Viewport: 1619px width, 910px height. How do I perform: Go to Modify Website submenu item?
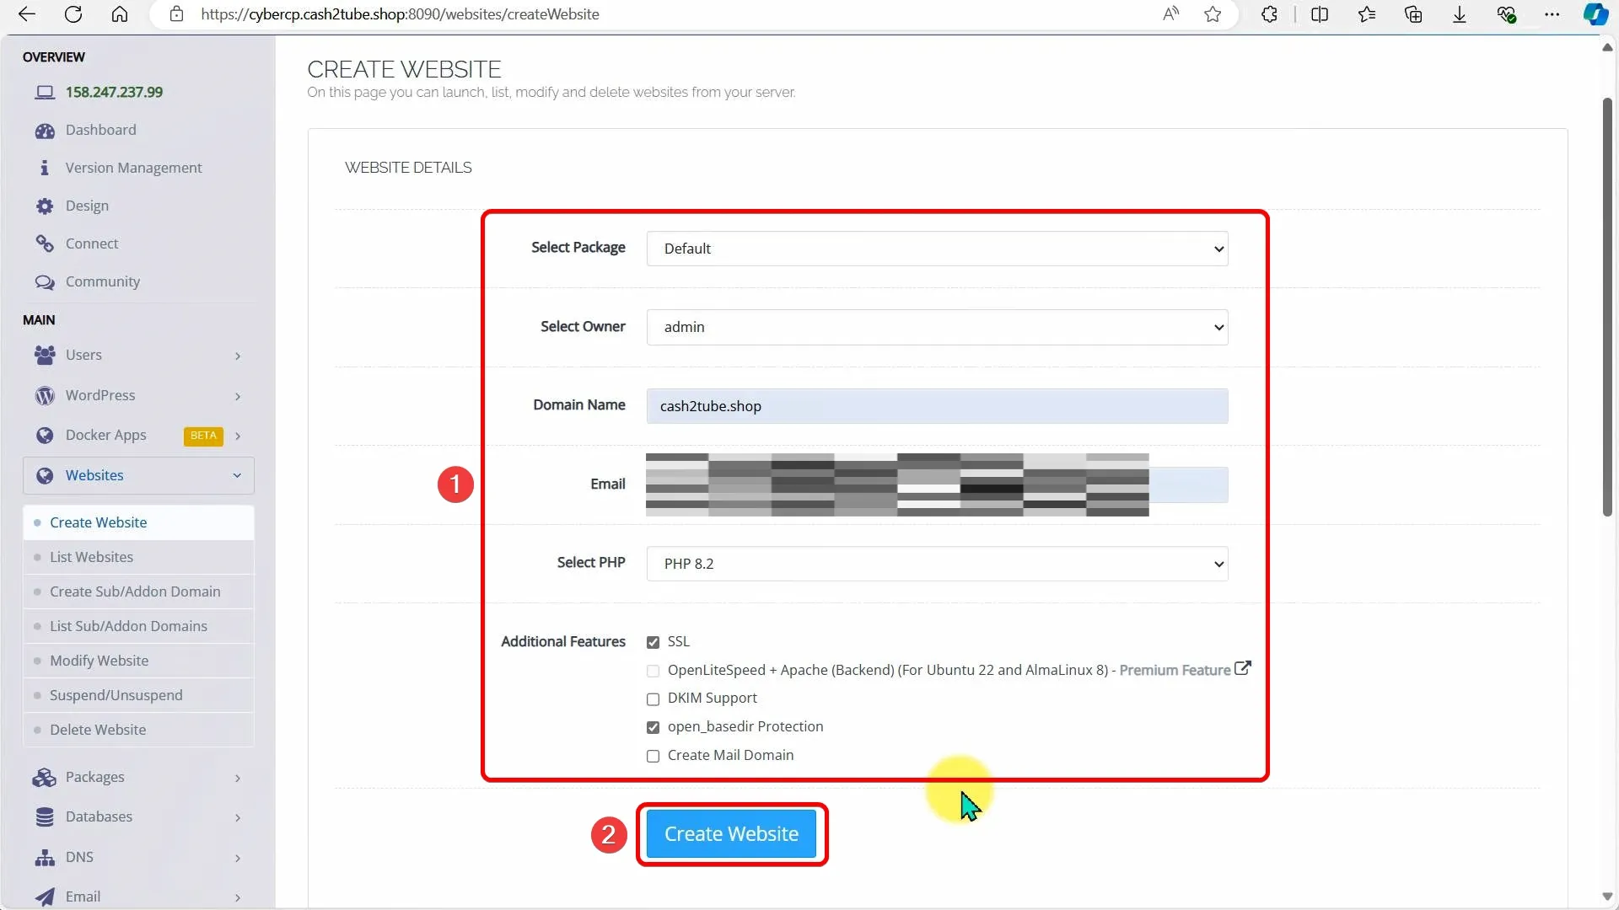click(x=99, y=661)
